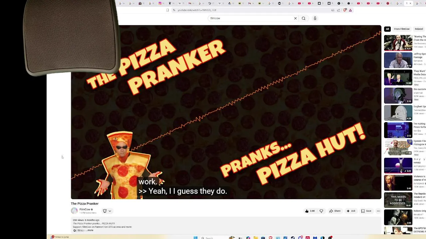This screenshot has width=426, height=239.
Task: Clear the YouTube search box text
Action: (295, 18)
